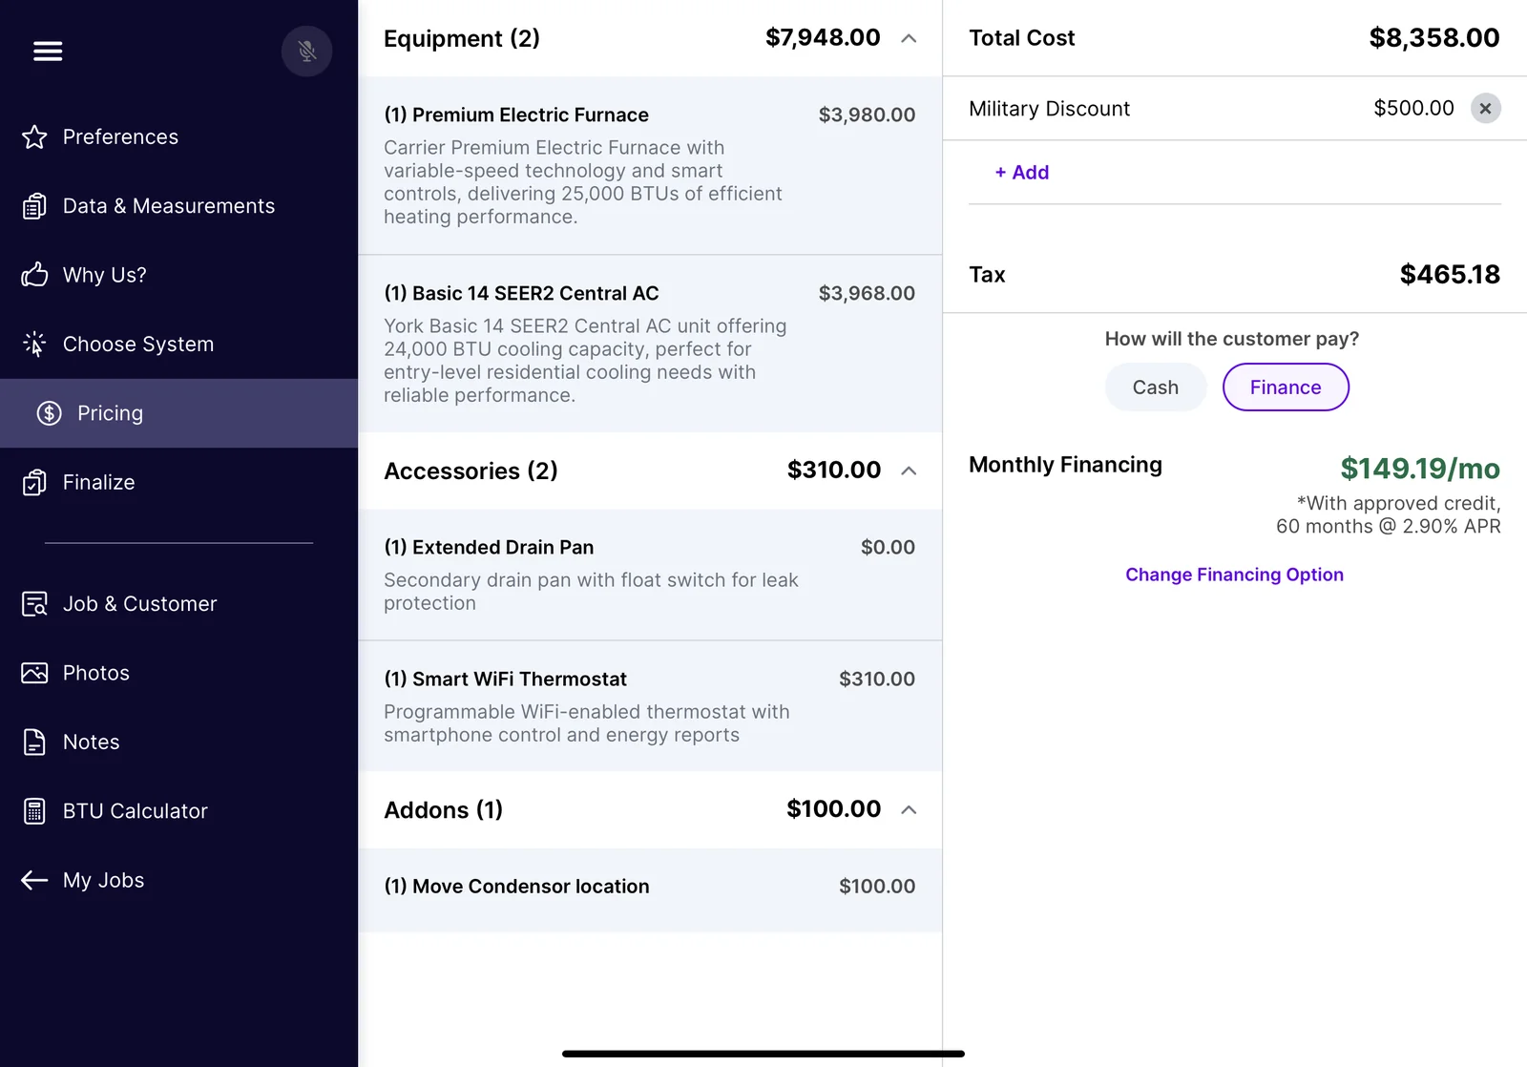The image size is (1527, 1067).
Task: Select Cash payment option
Action: (x=1156, y=387)
